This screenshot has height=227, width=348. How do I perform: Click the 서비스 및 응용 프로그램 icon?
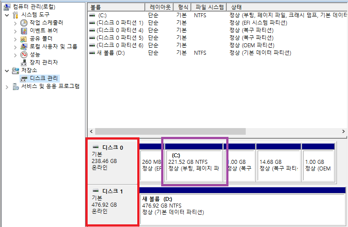[x=15, y=87]
